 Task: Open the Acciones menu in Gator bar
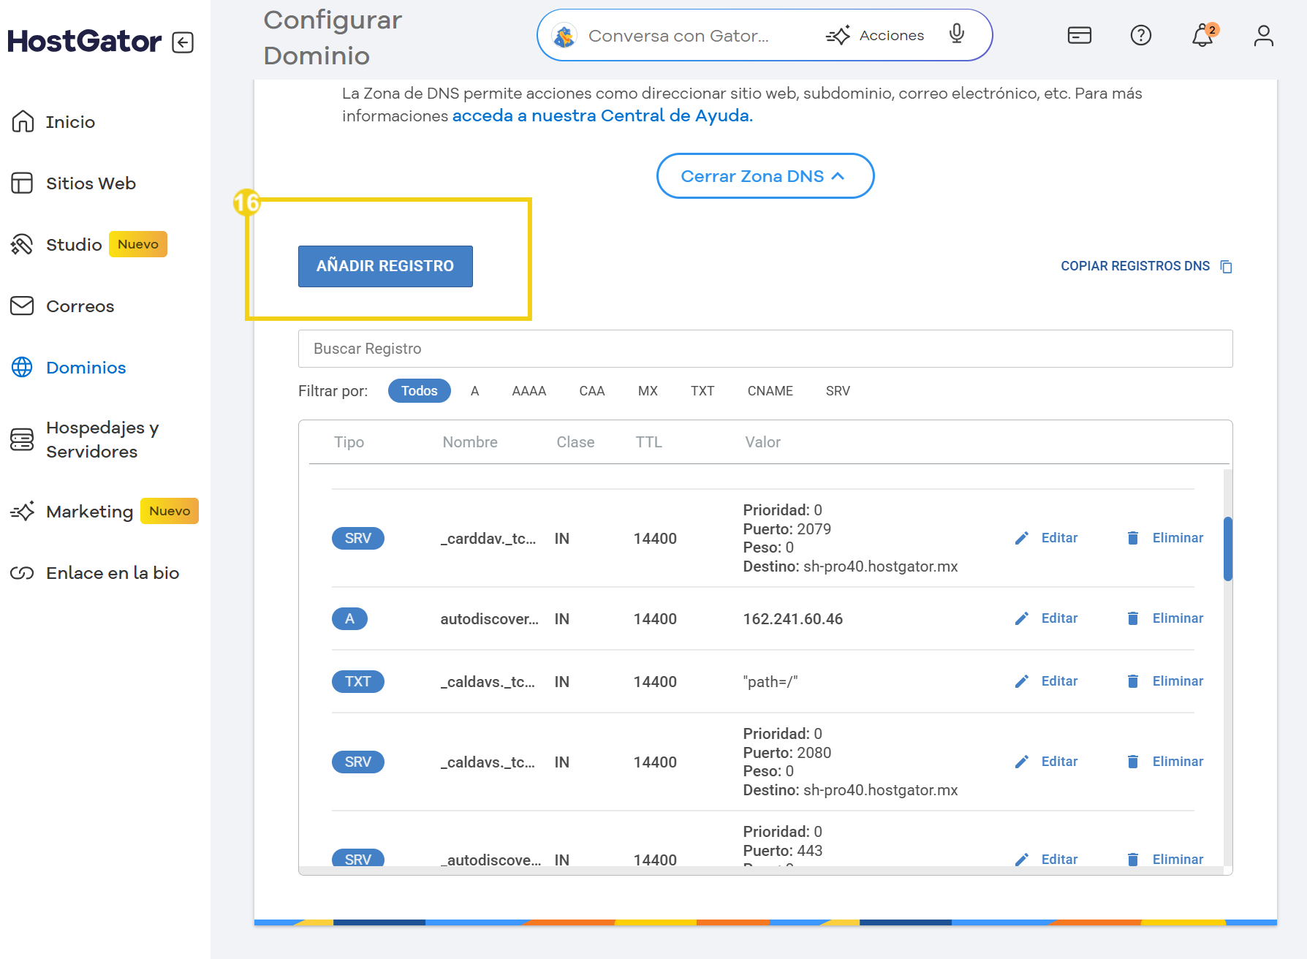876,35
